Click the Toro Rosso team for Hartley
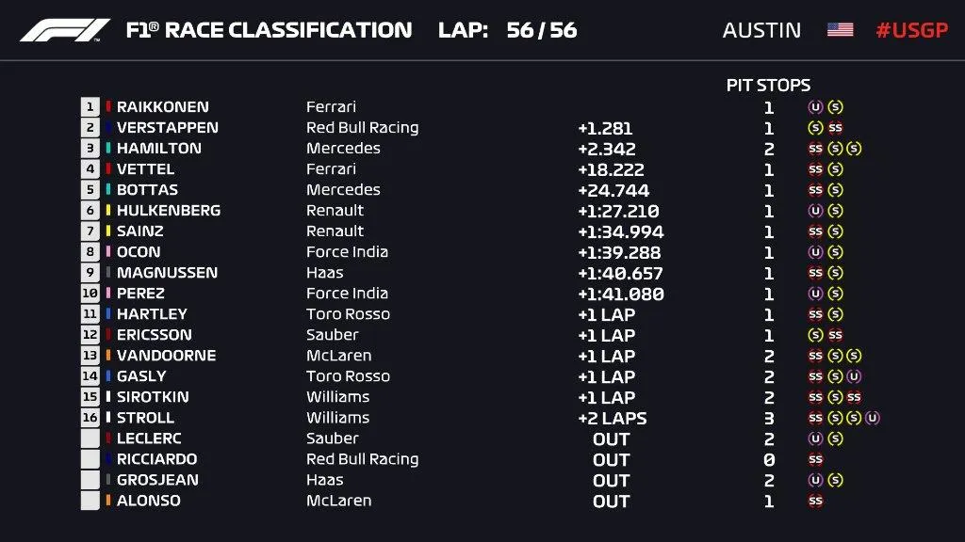This screenshot has height=542, width=965. [349, 314]
